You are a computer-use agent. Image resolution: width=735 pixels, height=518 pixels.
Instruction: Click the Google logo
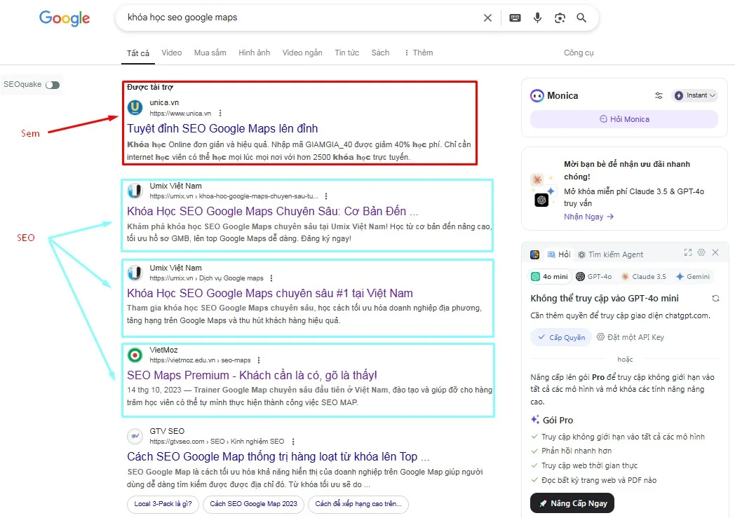[65, 18]
